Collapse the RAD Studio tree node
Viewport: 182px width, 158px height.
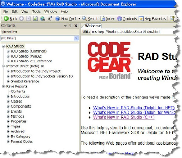click(4, 46)
